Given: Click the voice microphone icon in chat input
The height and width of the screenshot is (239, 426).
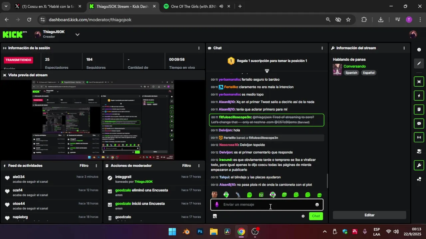Looking at the screenshot, I should point(217,204).
